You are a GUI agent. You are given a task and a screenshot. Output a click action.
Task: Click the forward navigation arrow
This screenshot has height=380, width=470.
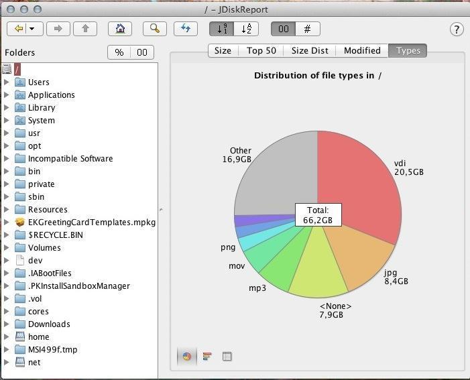click(x=58, y=29)
